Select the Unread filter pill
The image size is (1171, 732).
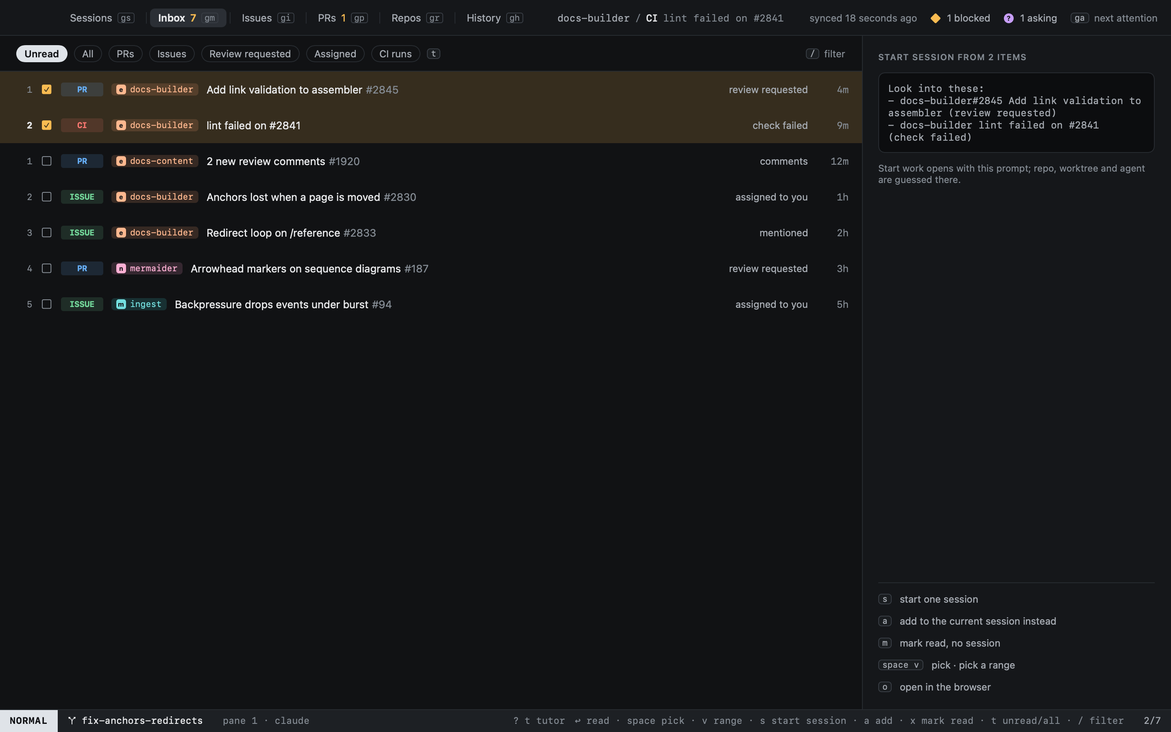(41, 54)
